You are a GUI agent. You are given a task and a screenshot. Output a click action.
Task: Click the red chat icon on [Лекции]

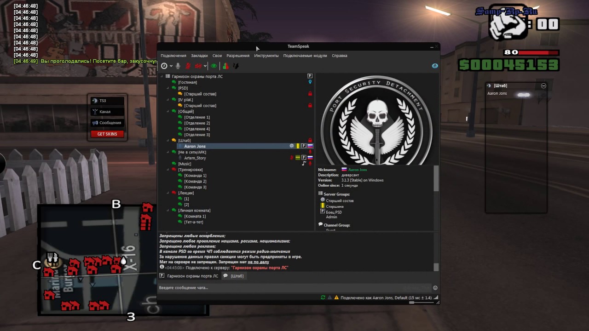[x=174, y=193]
